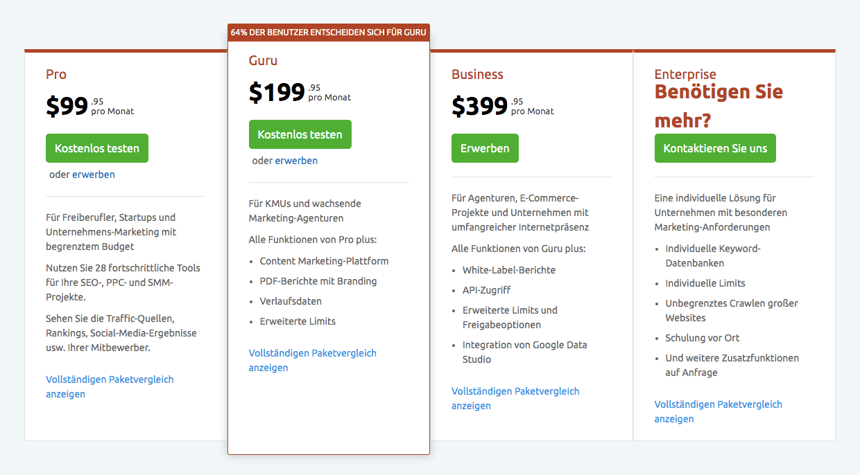Click the Pro plan title
This screenshot has height=475, width=860.
point(56,74)
